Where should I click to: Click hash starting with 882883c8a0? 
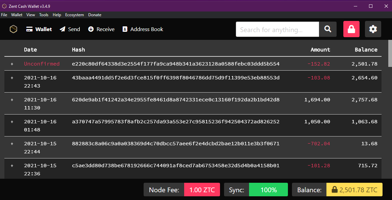(x=176, y=144)
